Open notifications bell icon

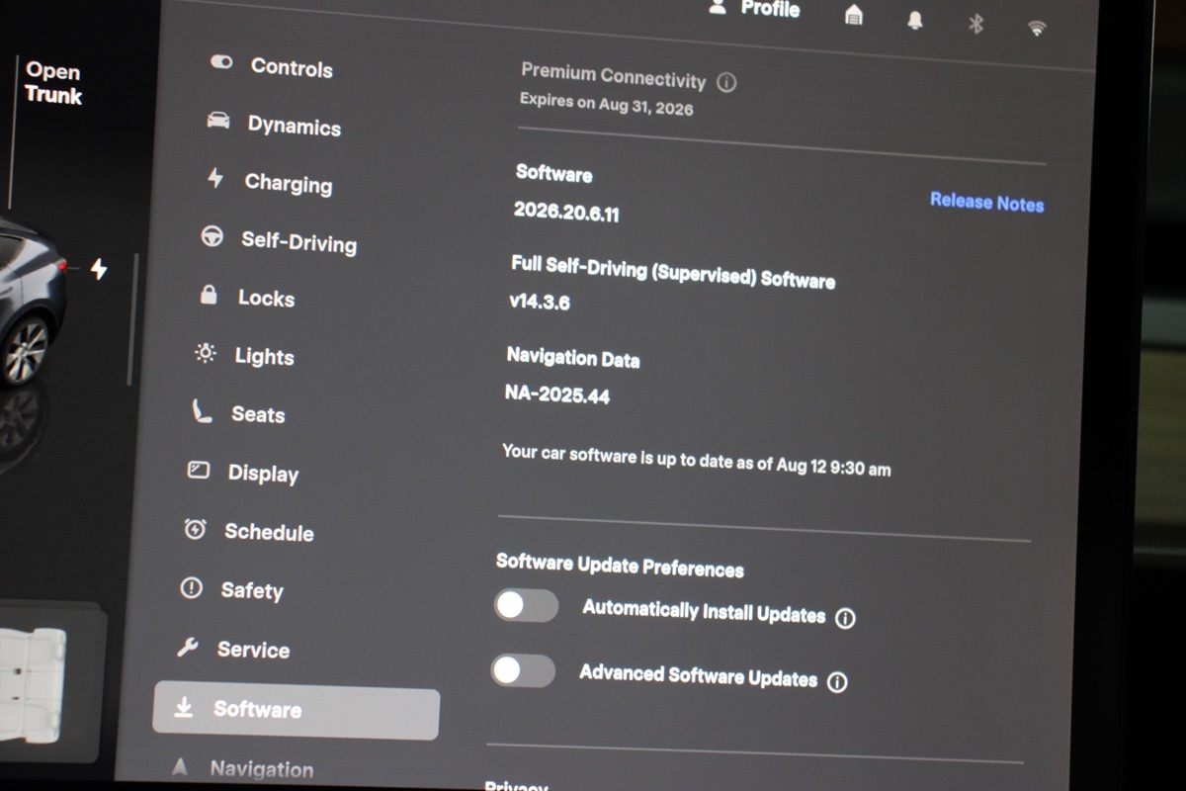[915, 20]
